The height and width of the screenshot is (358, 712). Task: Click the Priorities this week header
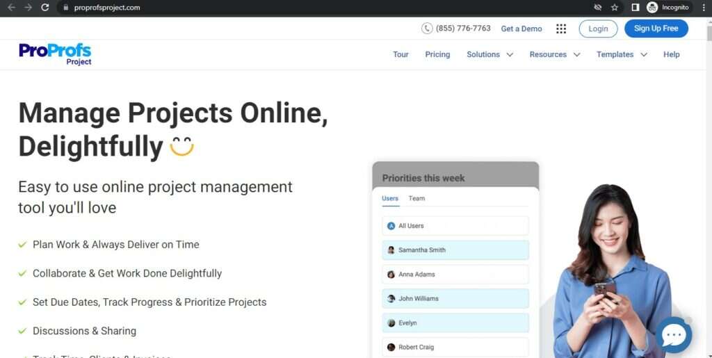(x=423, y=178)
